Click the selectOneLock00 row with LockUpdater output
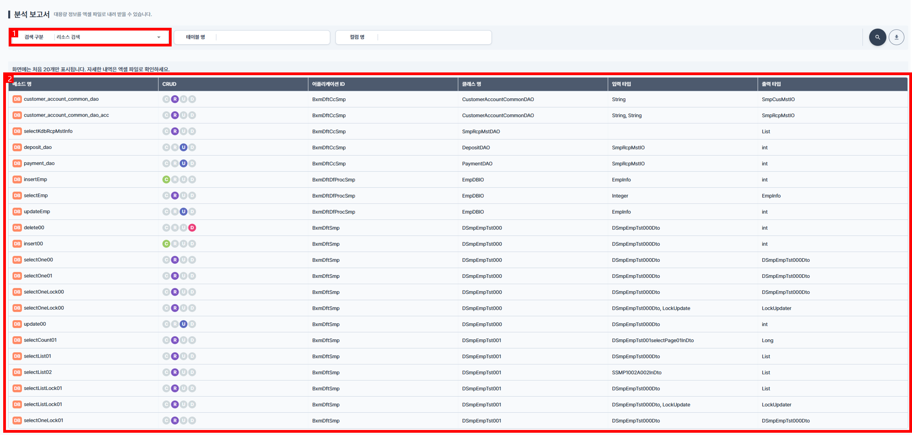 (x=458, y=308)
